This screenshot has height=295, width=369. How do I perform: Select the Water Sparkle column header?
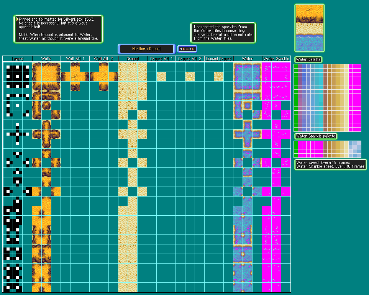(x=276, y=59)
